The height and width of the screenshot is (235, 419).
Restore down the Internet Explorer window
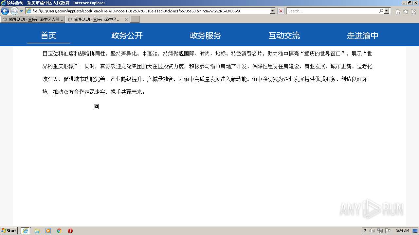[410, 3]
